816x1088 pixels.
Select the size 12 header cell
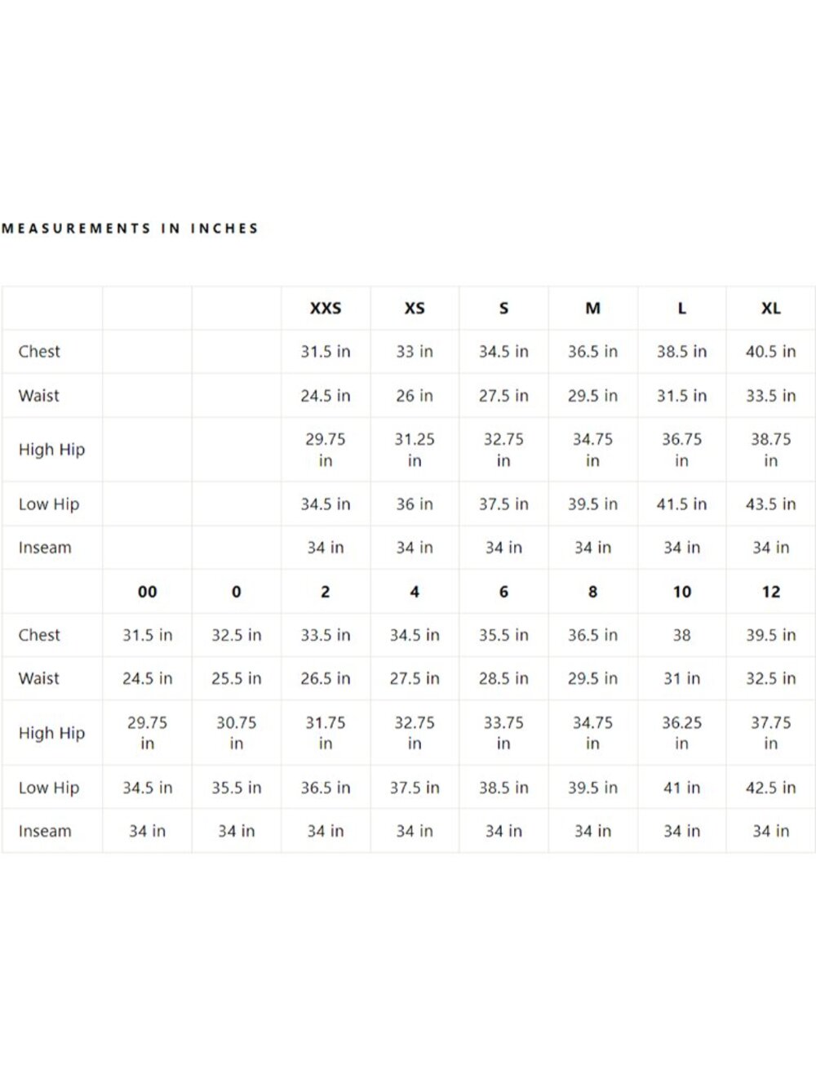tap(770, 592)
